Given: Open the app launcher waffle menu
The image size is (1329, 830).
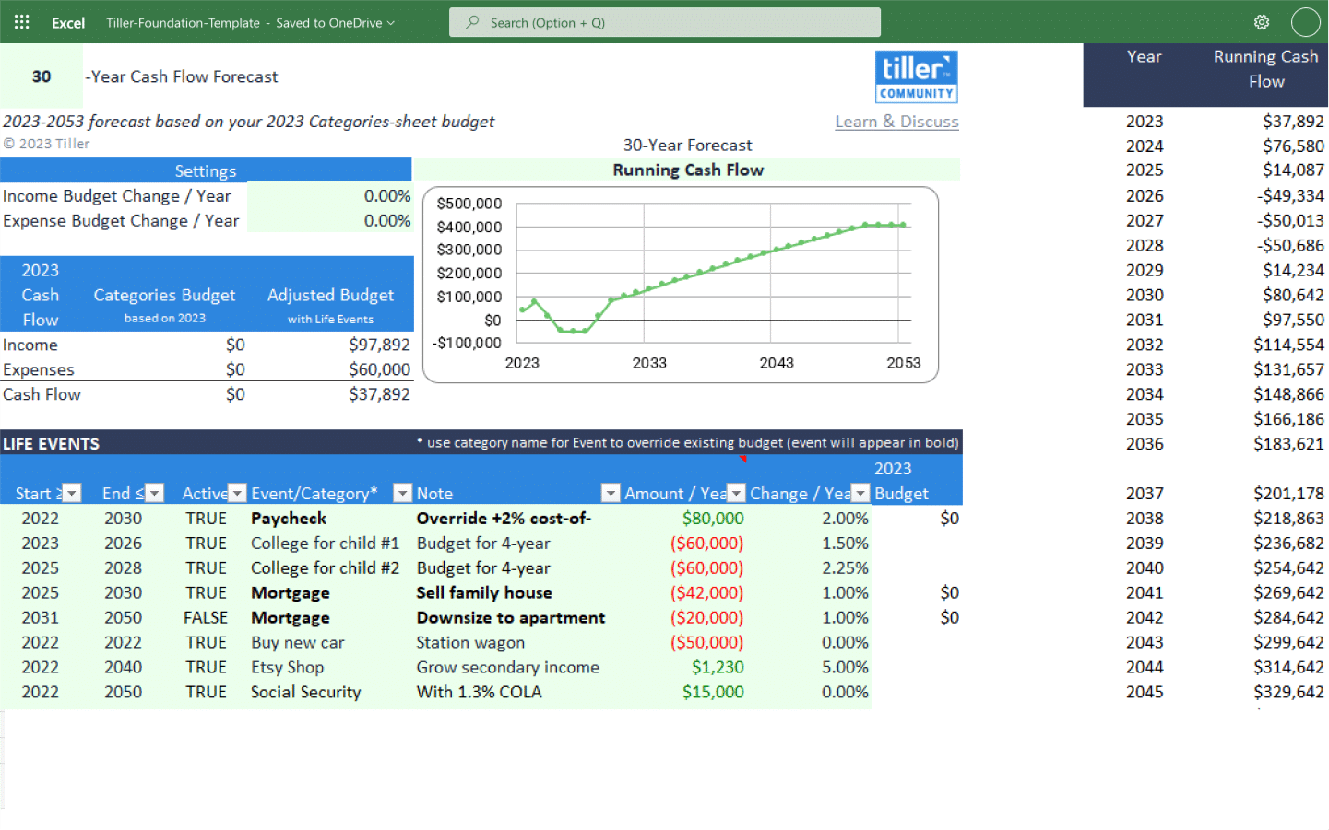Looking at the screenshot, I should coord(22,22).
